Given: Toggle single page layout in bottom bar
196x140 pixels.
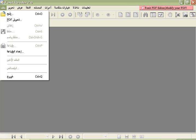Looking at the screenshot, I should pyautogui.click(x=119, y=136).
